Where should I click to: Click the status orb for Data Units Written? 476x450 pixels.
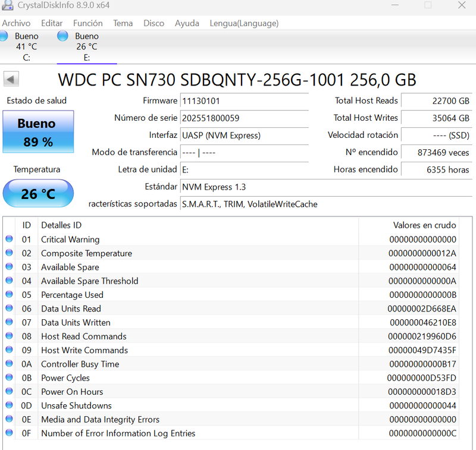(x=9, y=322)
